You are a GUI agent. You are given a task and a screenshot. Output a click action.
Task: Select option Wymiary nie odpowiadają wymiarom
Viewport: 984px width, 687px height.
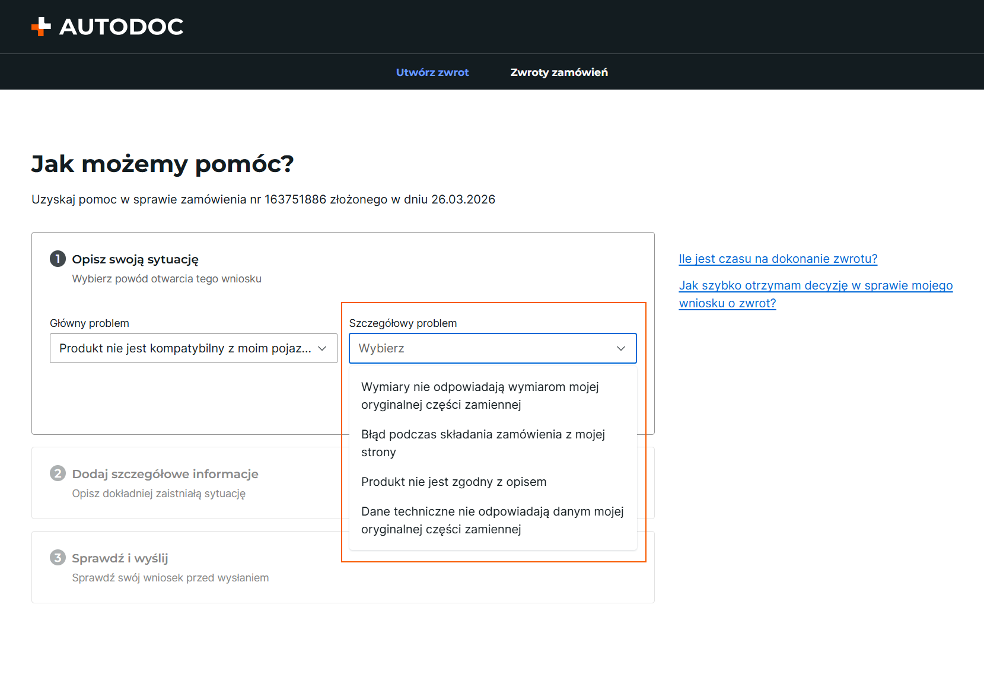493,396
